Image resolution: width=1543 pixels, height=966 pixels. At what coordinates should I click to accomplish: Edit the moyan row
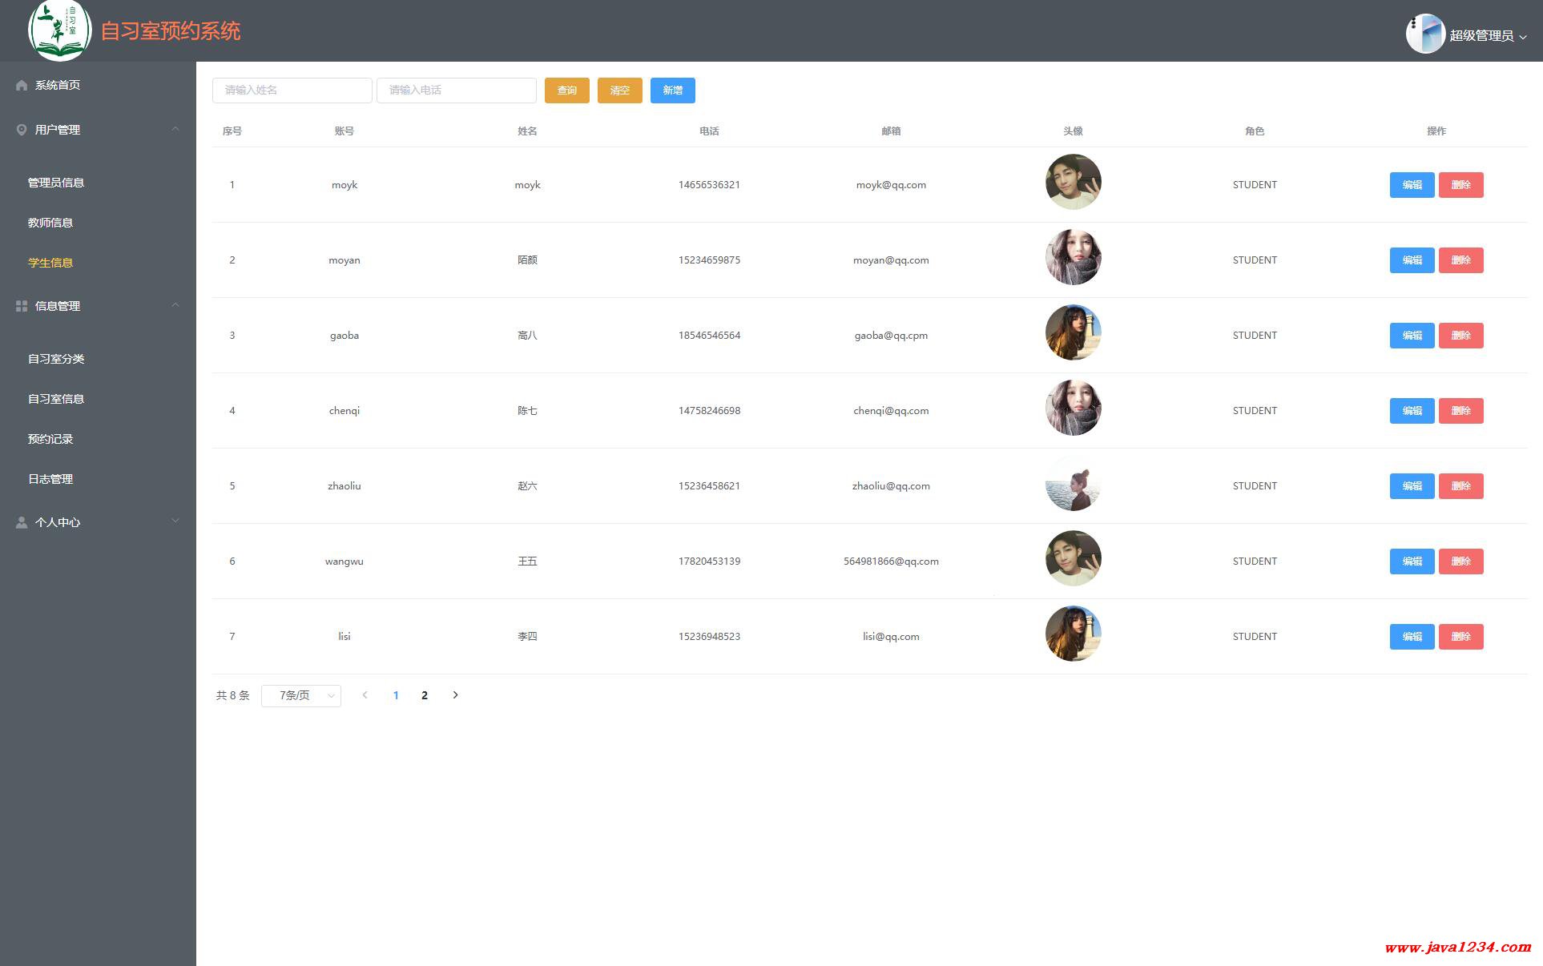tap(1412, 260)
